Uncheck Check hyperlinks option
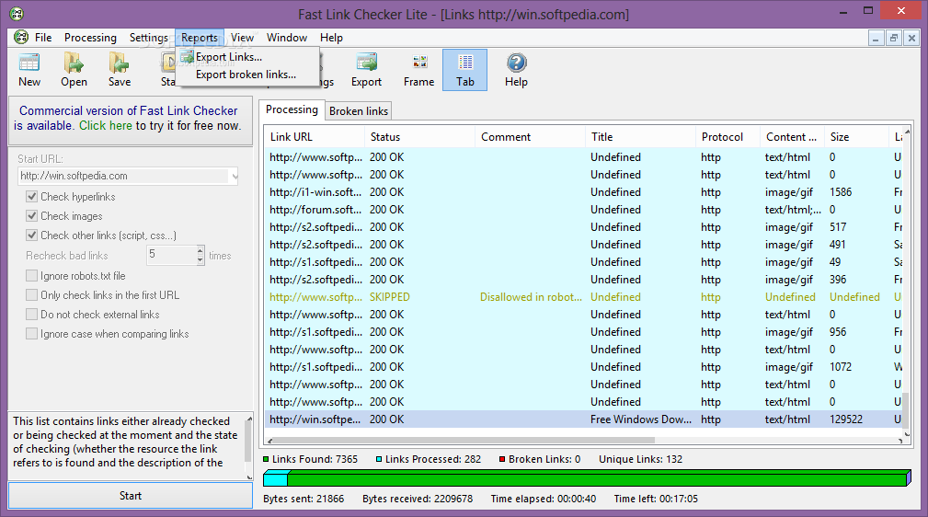 coord(32,197)
